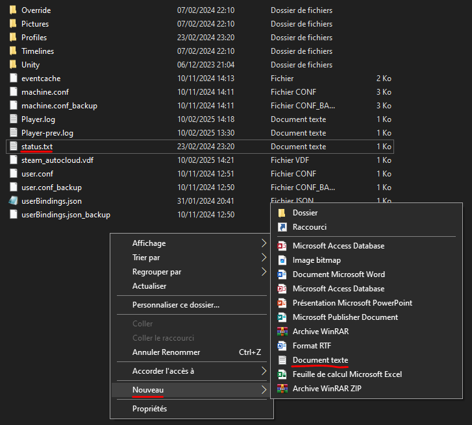Click the Microsoft Publisher Document icon
The width and height of the screenshot is (472, 425).
pos(282,317)
